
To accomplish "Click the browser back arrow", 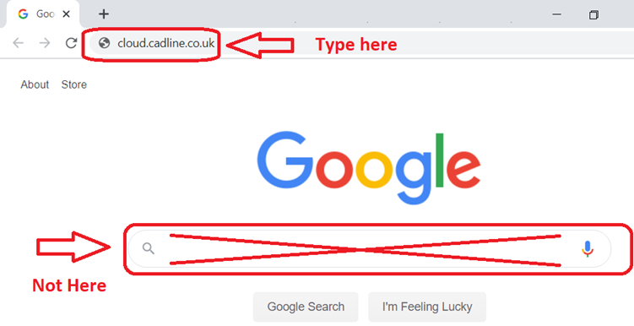I will [x=19, y=43].
